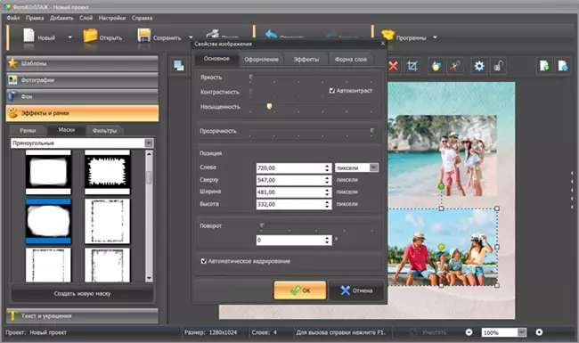Click the star icon beside Шаблоны
Viewport: 579px width, 343px height.
pos(12,63)
